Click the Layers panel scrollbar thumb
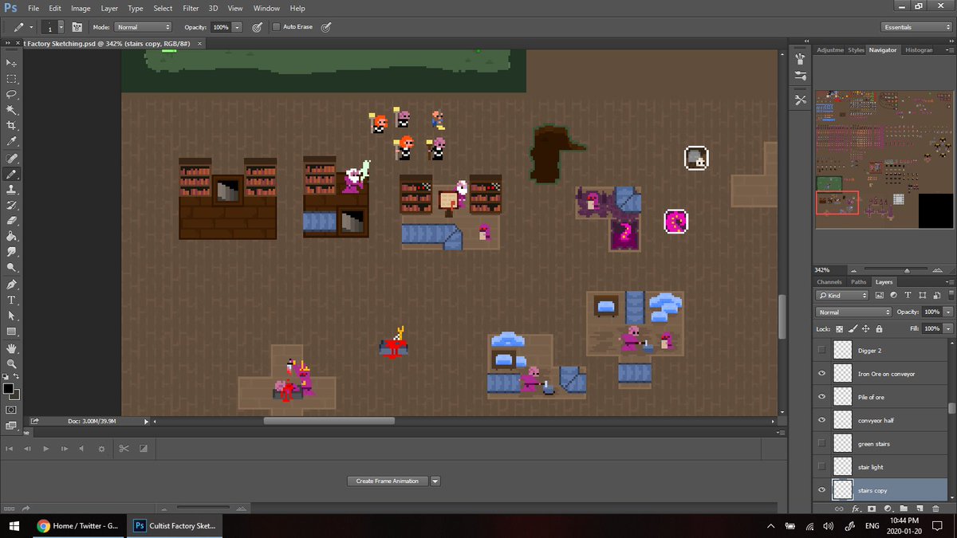Screen dimensions: 957x538 tap(951, 408)
